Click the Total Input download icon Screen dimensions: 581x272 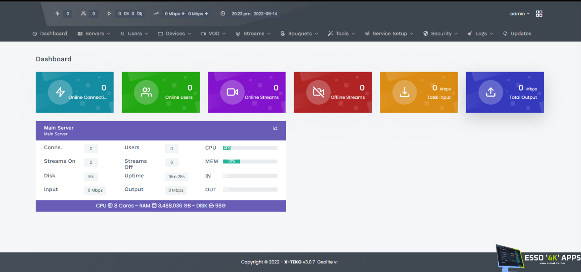pos(404,92)
